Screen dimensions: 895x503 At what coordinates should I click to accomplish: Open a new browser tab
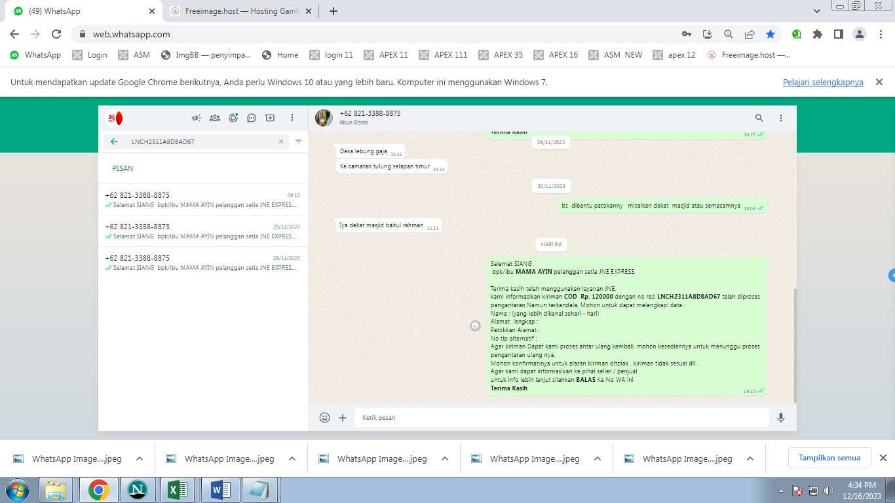(333, 11)
